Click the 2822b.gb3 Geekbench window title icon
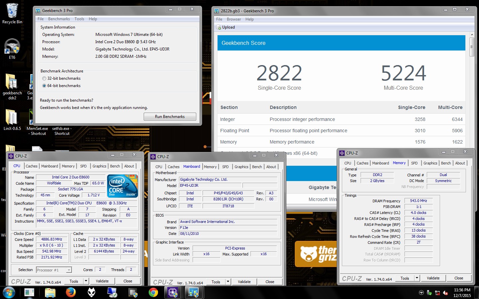 pyautogui.click(x=217, y=11)
